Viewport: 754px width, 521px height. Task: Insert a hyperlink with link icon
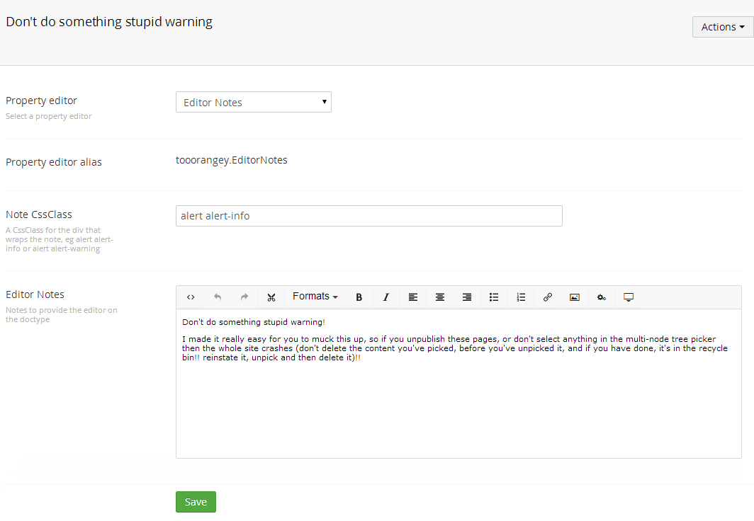tap(548, 297)
